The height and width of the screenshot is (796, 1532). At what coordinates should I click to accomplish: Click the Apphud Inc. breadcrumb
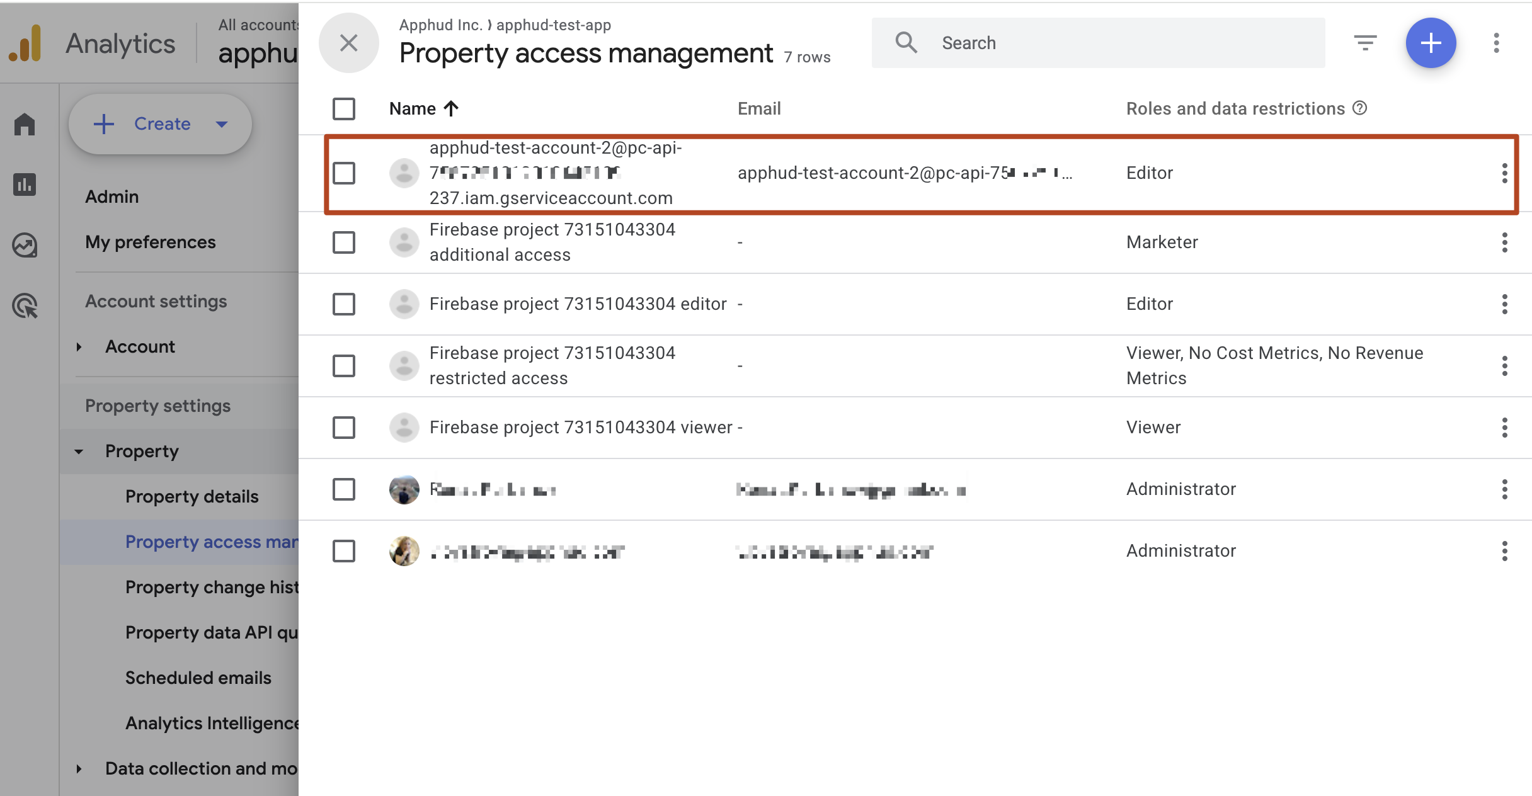440,25
